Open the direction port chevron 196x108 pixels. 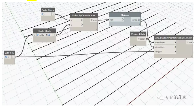pos(175,47)
